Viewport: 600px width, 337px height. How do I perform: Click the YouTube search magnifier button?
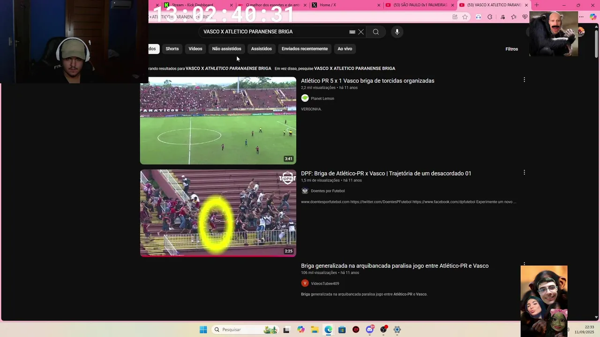click(x=376, y=32)
